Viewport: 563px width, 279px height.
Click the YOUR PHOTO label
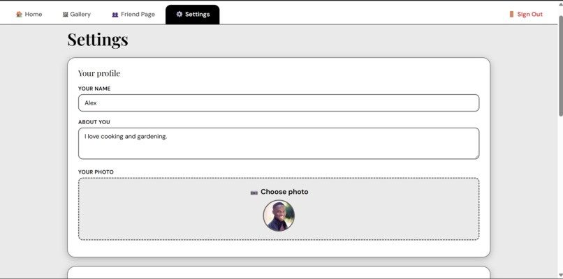pos(96,172)
